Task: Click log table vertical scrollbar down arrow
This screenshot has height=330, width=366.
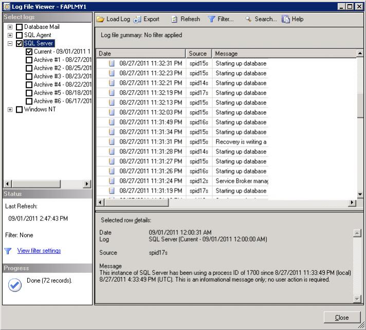Action: (x=360, y=194)
